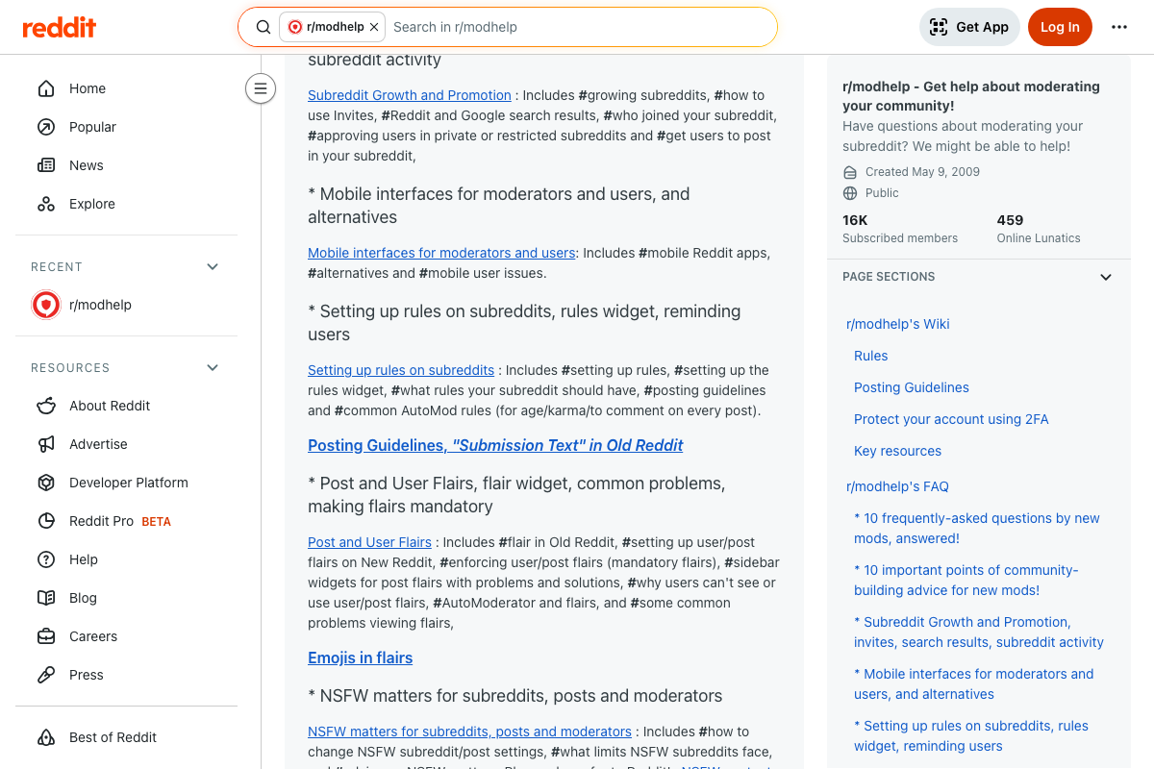Click the Blog book icon
This screenshot has width=1154, height=769.
tap(46, 598)
